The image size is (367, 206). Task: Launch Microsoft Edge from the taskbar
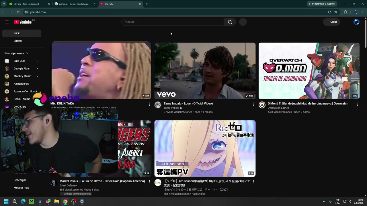23,201
